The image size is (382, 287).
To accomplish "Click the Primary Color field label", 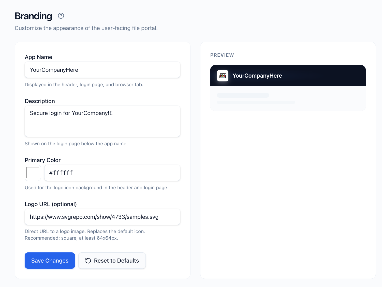I will (x=42, y=160).
